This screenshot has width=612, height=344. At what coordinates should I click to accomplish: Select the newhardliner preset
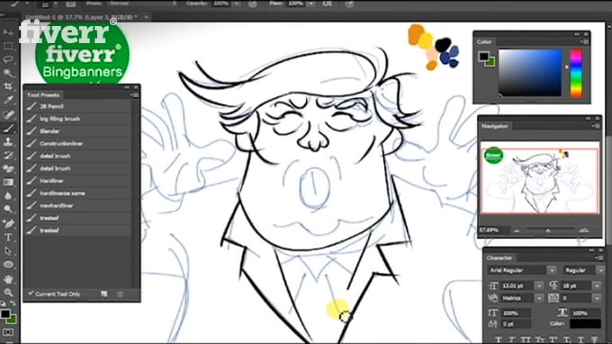coord(77,206)
